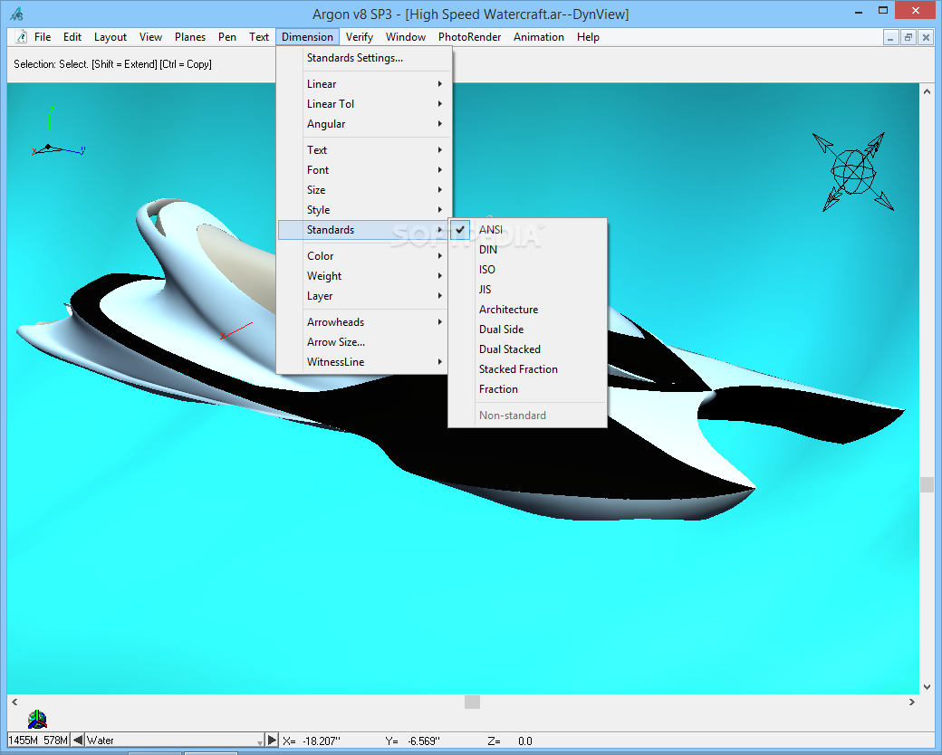
Task: Open the Help menu
Action: [588, 36]
